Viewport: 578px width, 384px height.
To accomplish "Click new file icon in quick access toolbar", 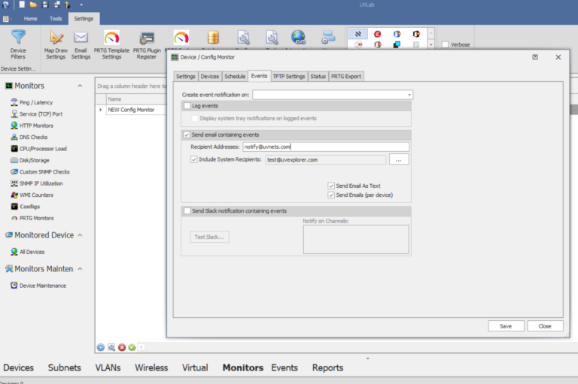I will click(x=22, y=5).
